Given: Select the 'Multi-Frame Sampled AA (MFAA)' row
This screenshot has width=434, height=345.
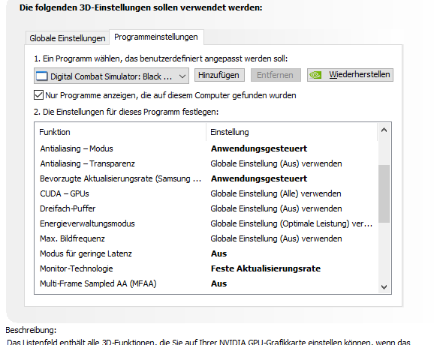Looking at the screenshot, I should (x=206, y=283).
